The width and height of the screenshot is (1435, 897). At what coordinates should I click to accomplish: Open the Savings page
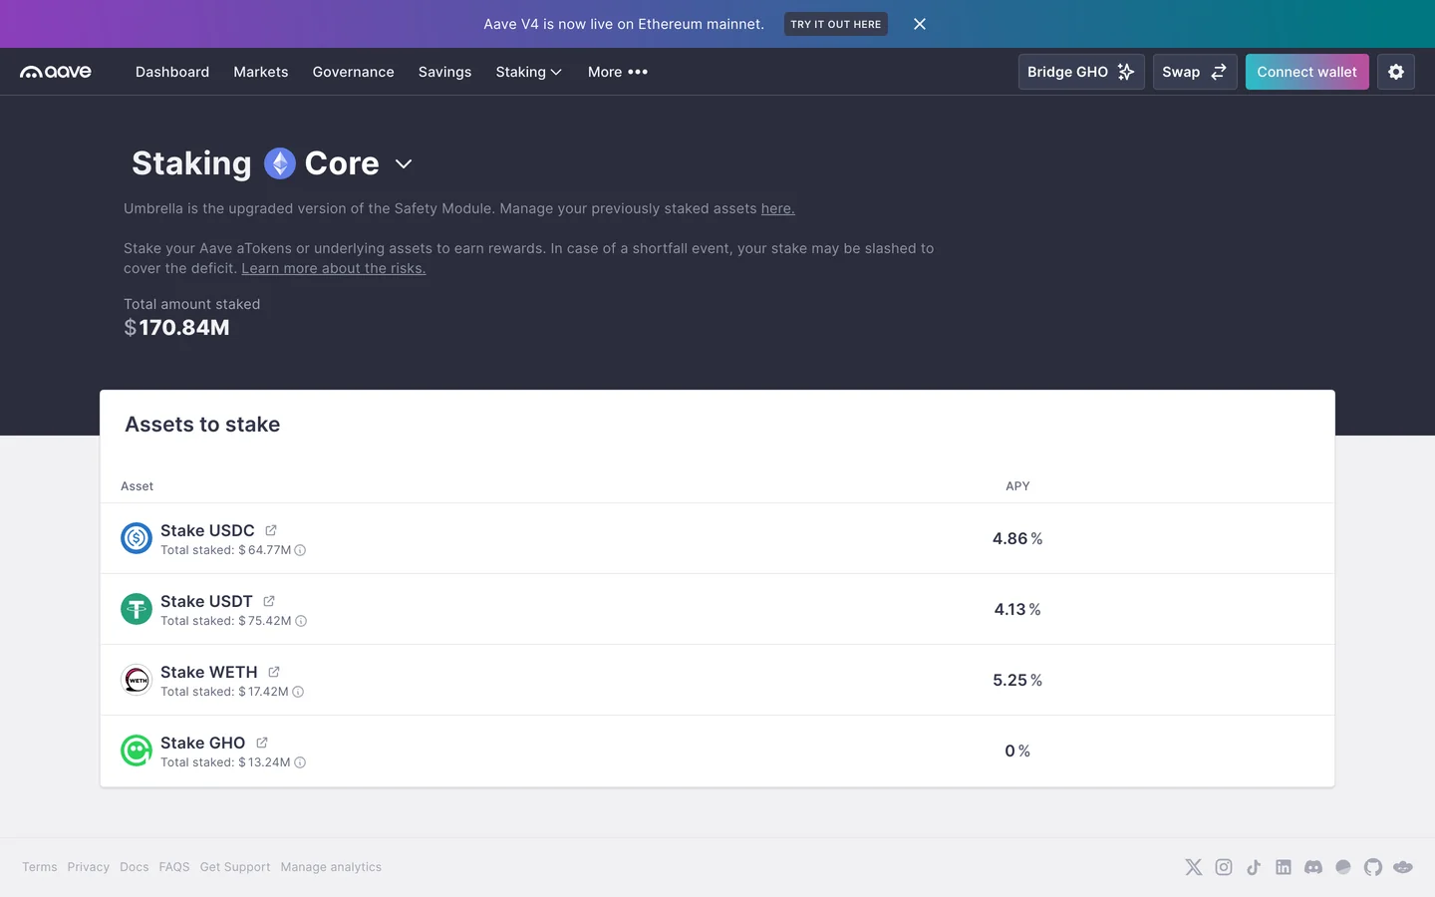pos(444,72)
